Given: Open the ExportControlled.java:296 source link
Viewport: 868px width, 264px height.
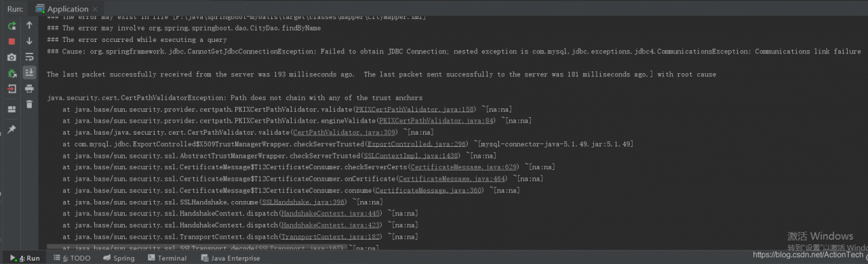Looking at the screenshot, I should pyautogui.click(x=416, y=144).
